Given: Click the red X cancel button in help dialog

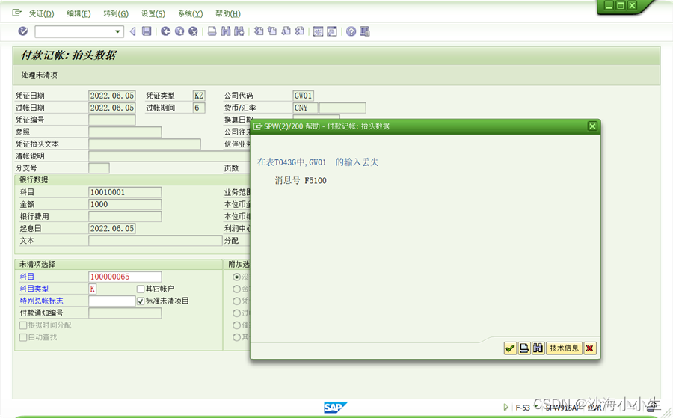Looking at the screenshot, I should click(x=590, y=348).
